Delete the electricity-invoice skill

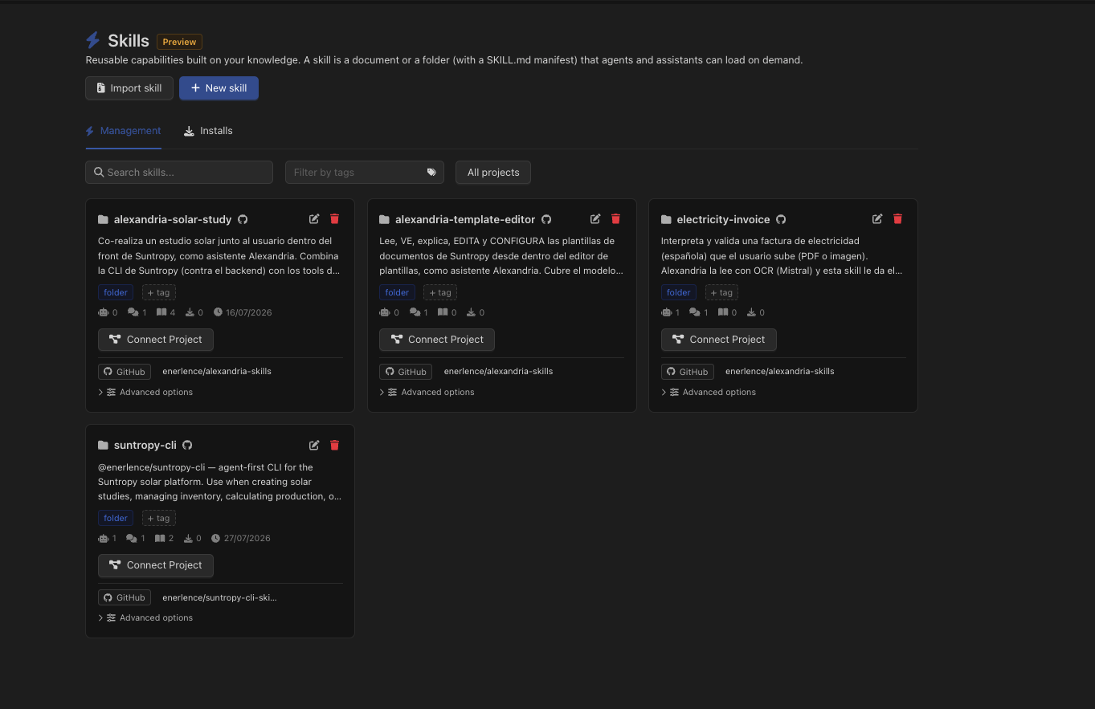pyautogui.click(x=898, y=219)
